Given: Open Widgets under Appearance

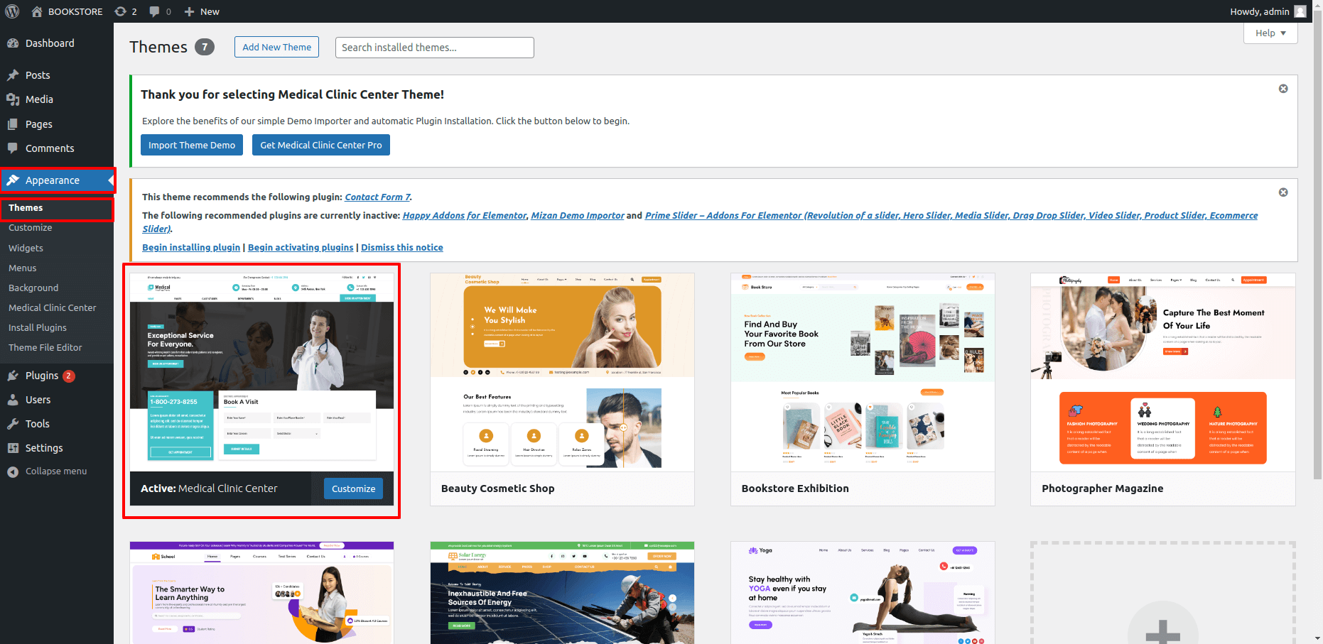Looking at the screenshot, I should coord(26,248).
